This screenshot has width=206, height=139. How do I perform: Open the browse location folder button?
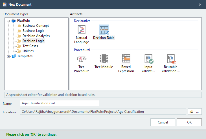195,112
